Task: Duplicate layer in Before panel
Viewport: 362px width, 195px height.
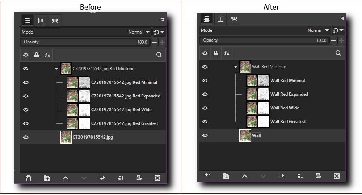Action: [x=102, y=178]
